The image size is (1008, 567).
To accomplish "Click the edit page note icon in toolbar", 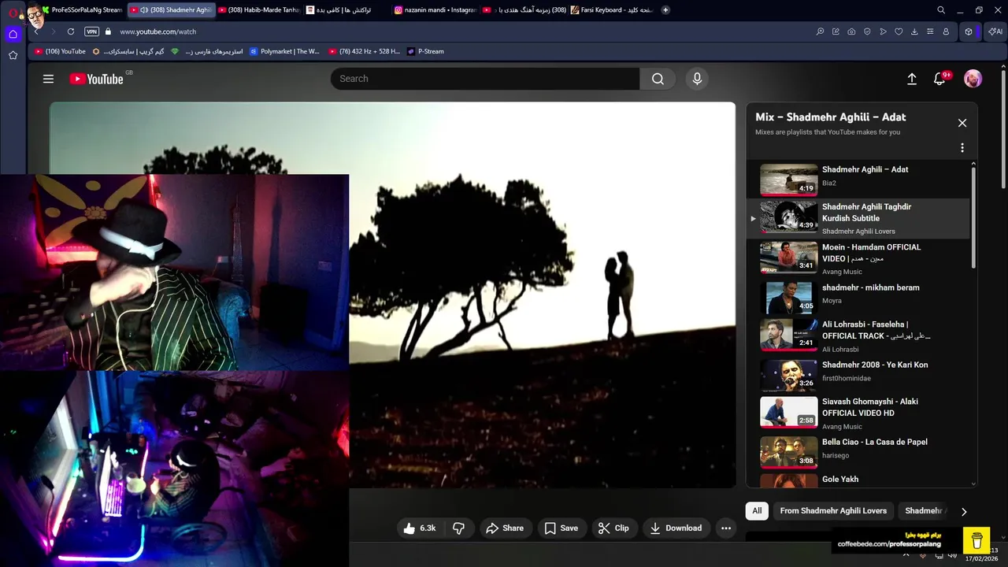I will [836, 31].
